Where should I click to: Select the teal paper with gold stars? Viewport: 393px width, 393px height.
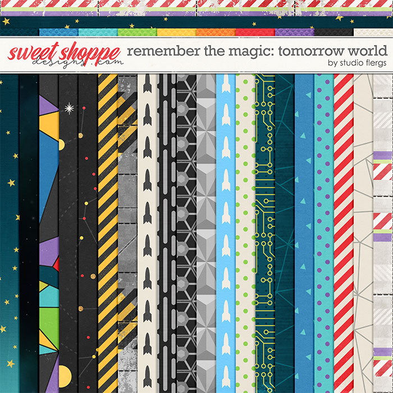pos(10,234)
